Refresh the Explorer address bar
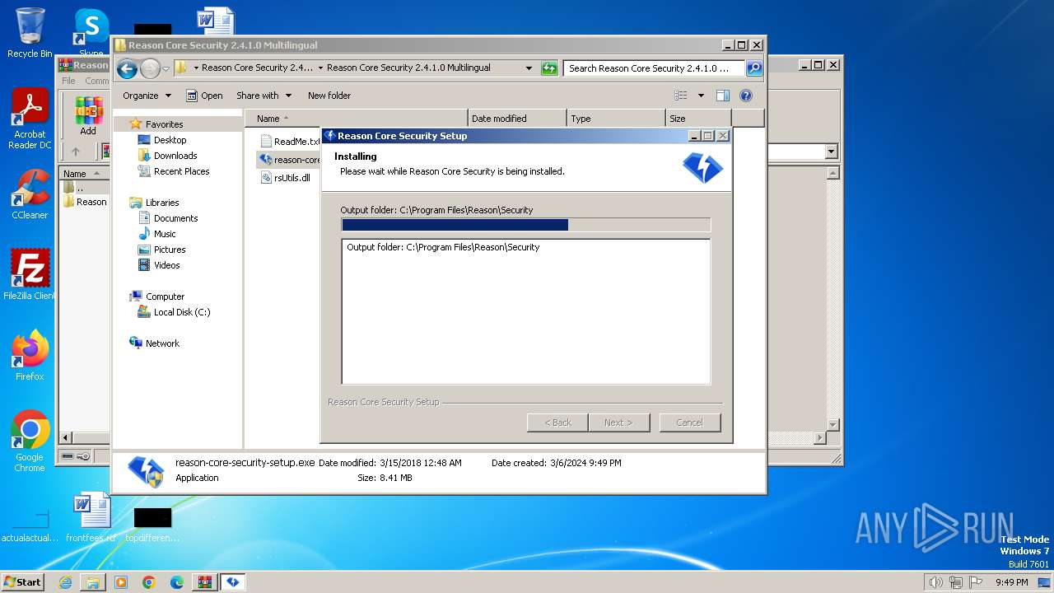 (549, 68)
